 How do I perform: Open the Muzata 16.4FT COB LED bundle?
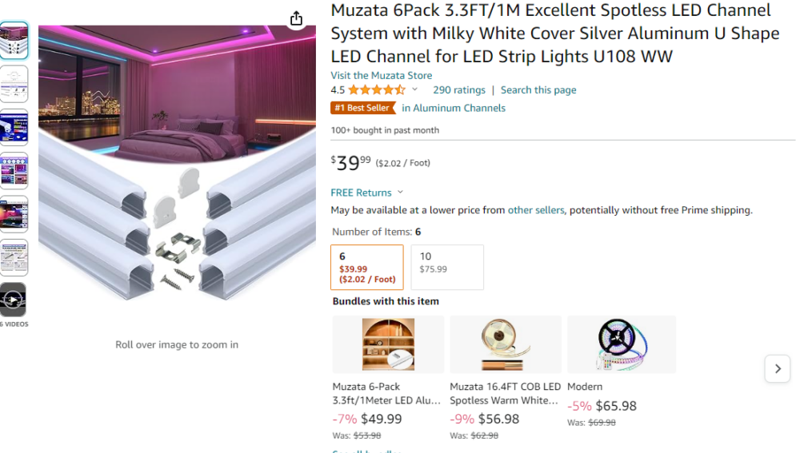506,344
